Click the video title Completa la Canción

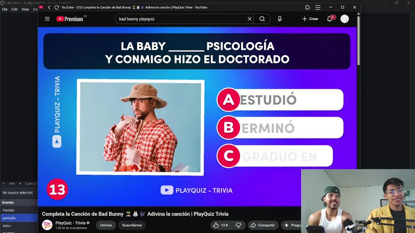coord(135,214)
